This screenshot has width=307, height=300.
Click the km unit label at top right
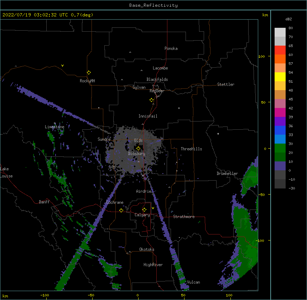[x=265, y=15]
